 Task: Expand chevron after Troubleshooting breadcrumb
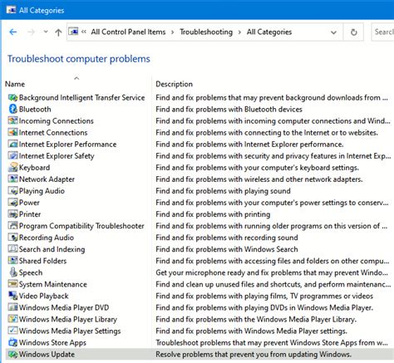pyautogui.click(x=239, y=32)
